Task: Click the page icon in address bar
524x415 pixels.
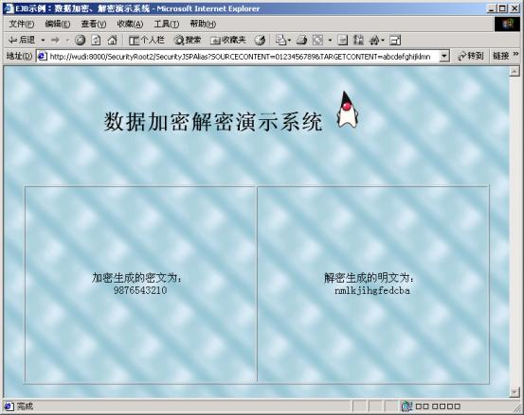Action: [43, 57]
